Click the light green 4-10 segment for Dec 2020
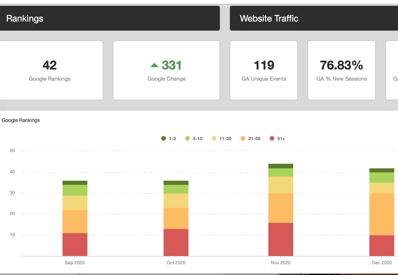 tap(382, 178)
